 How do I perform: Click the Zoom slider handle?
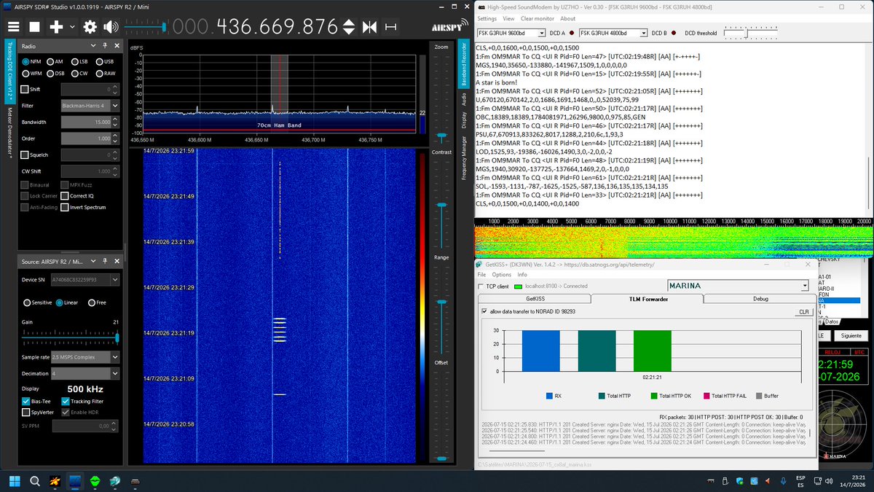tap(441, 136)
